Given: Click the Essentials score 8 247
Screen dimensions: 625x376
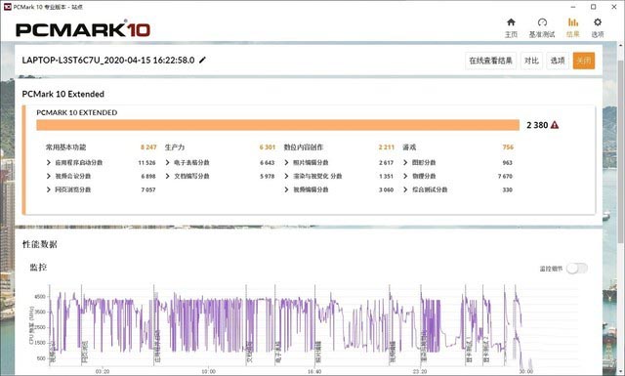Looking at the screenshot, I should coord(148,147).
